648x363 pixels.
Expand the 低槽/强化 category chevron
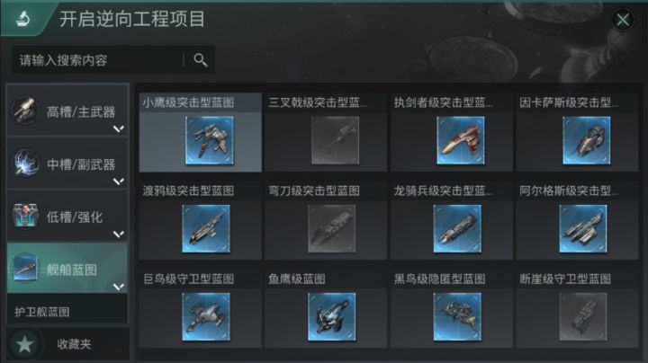119,234
